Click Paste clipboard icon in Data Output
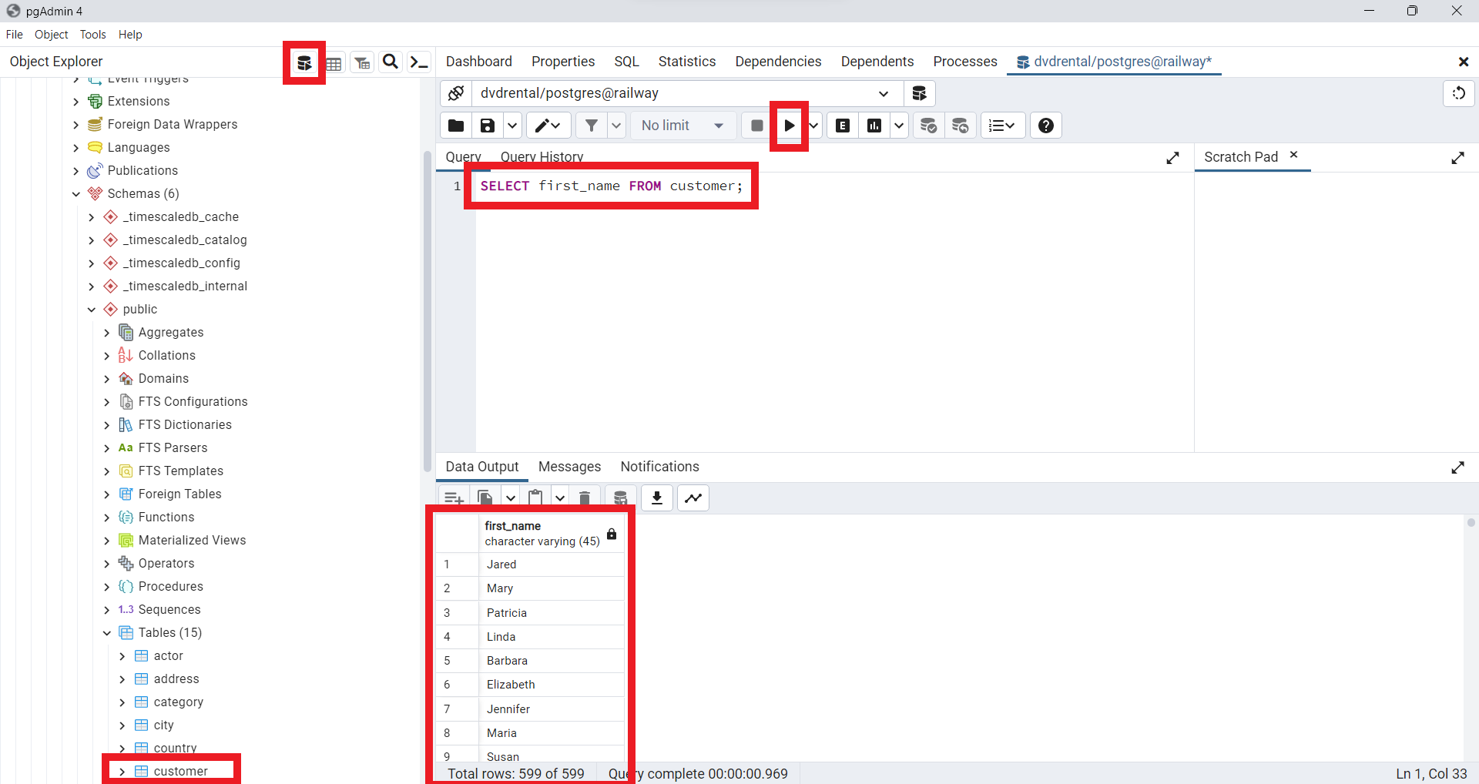This screenshot has width=1479, height=784. pyautogui.click(x=535, y=498)
